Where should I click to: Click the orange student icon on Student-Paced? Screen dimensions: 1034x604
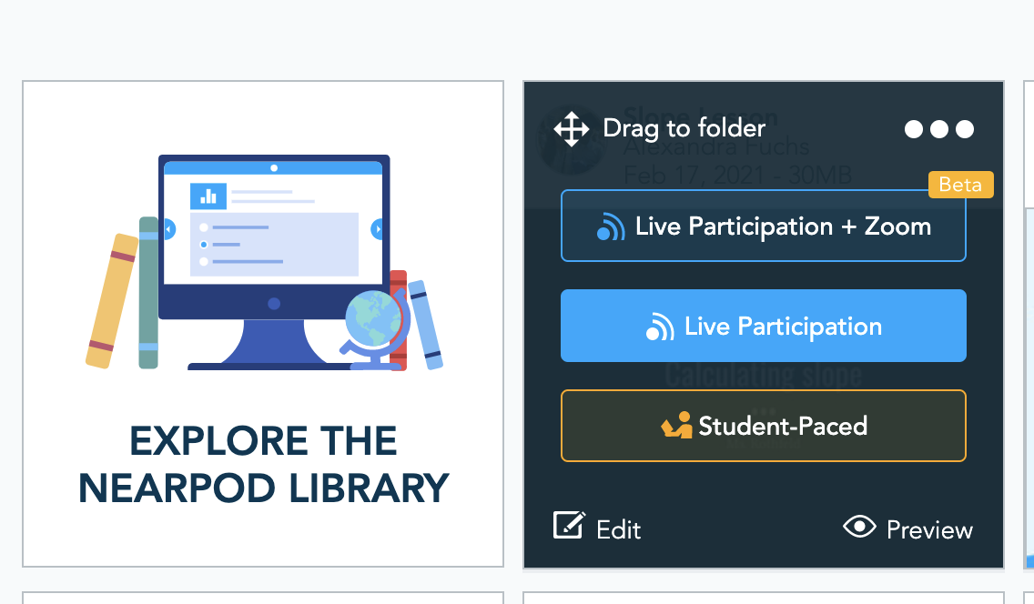676,426
